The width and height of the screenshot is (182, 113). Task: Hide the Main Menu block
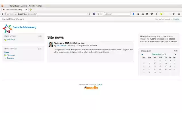[x=39, y=36]
